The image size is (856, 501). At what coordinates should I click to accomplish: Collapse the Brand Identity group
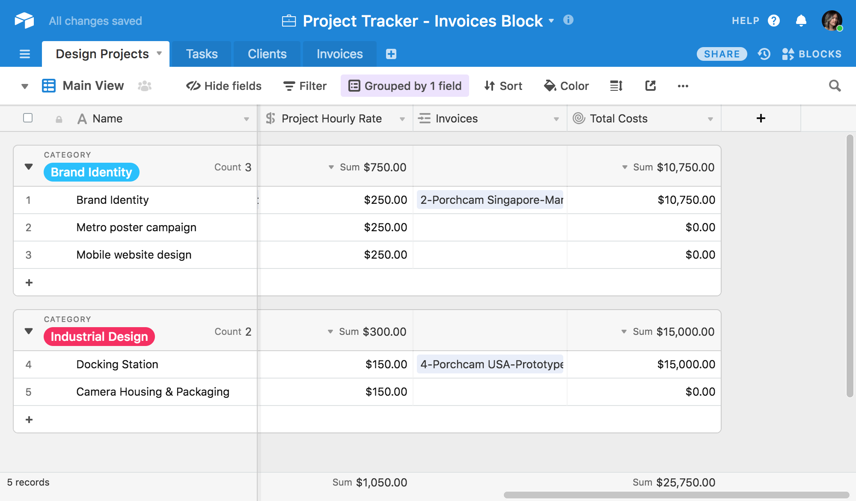(29, 167)
